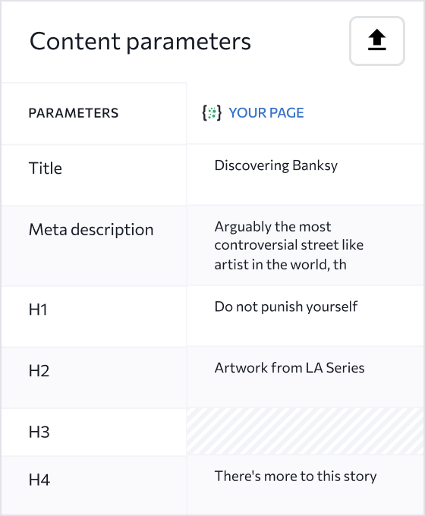This screenshot has height=516, width=425.
Task: Open the YOUR PAGE link
Action: 266,113
